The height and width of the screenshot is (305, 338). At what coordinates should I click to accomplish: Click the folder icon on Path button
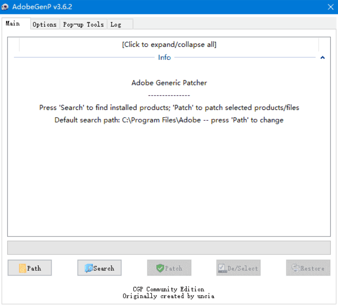pyautogui.click(x=23, y=269)
